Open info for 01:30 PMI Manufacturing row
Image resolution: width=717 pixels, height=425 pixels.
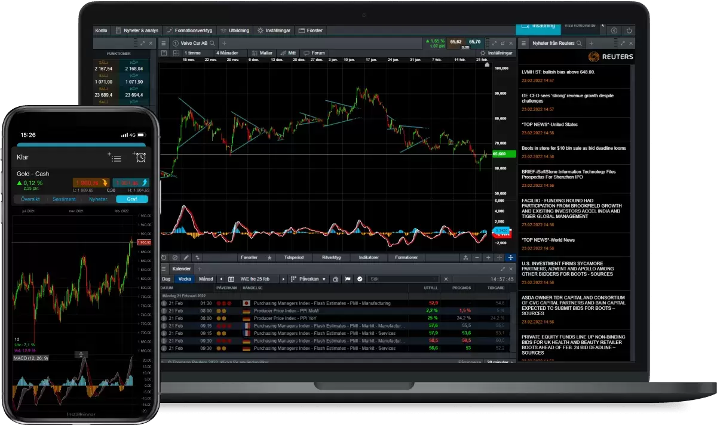[164, 303]
